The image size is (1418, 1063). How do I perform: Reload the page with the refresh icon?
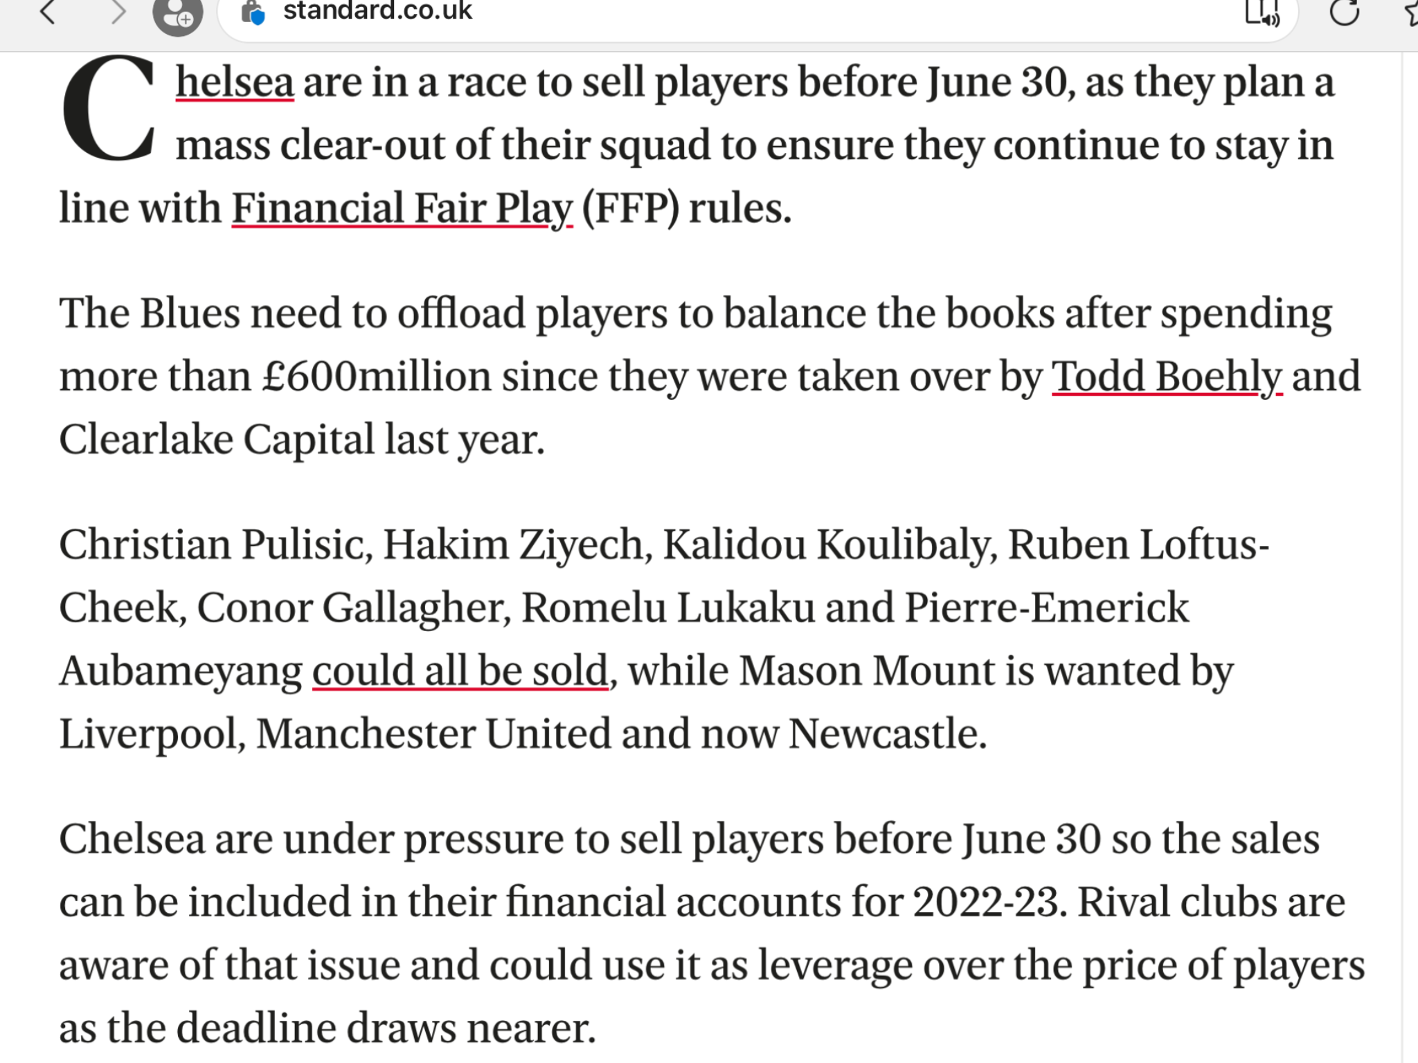click(x=1345, y=11)
